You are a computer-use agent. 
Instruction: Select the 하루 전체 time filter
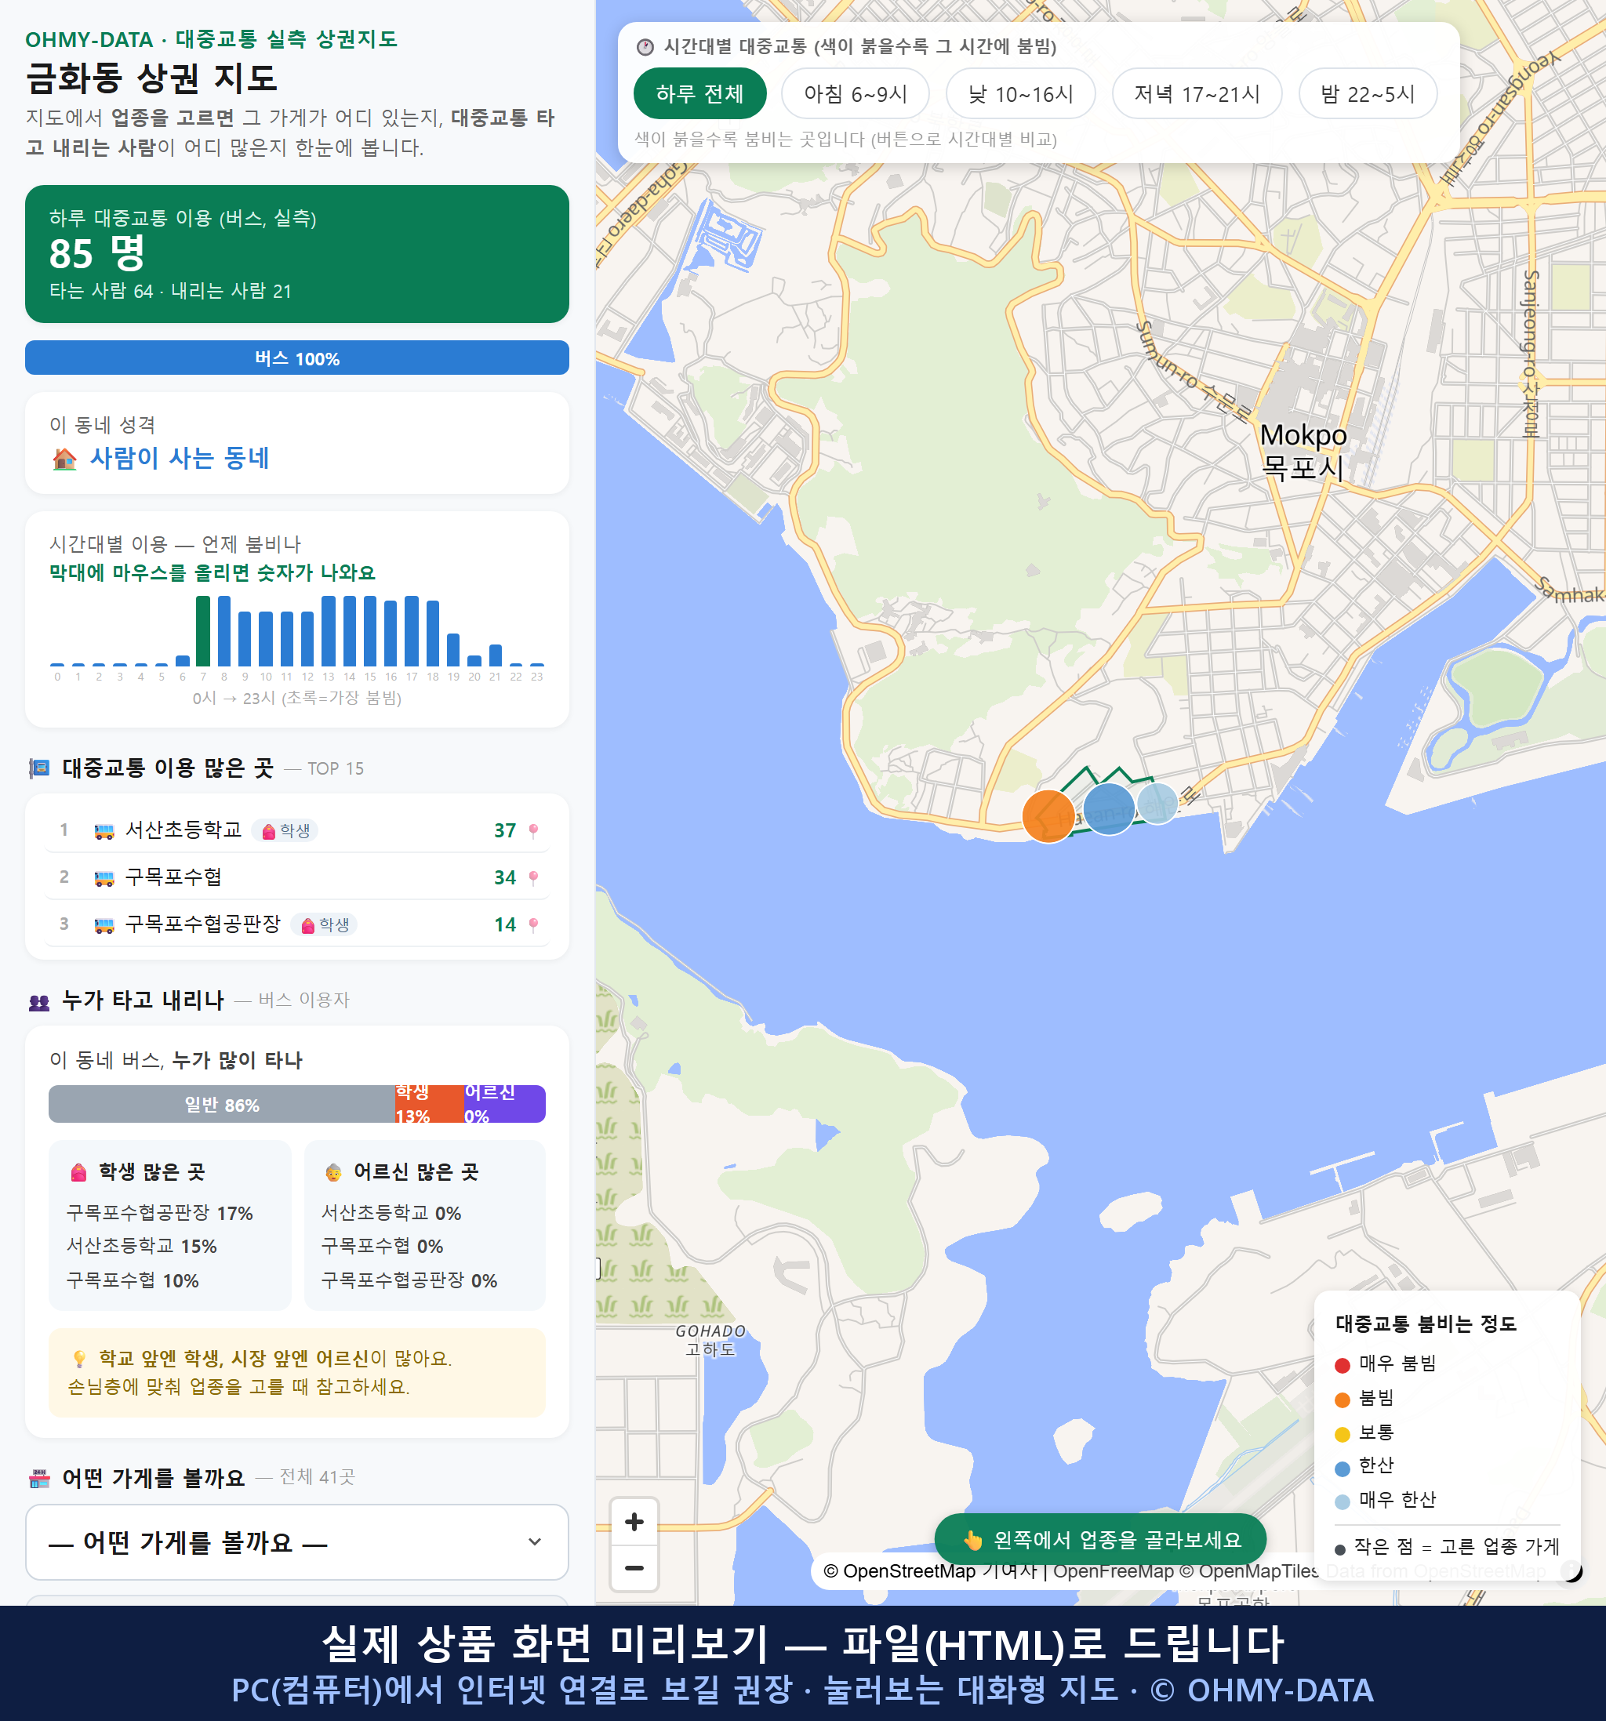coord(699,93)
